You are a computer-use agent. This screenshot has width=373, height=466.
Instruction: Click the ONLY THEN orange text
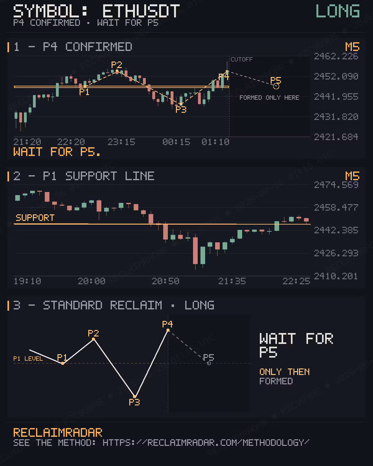284,372
